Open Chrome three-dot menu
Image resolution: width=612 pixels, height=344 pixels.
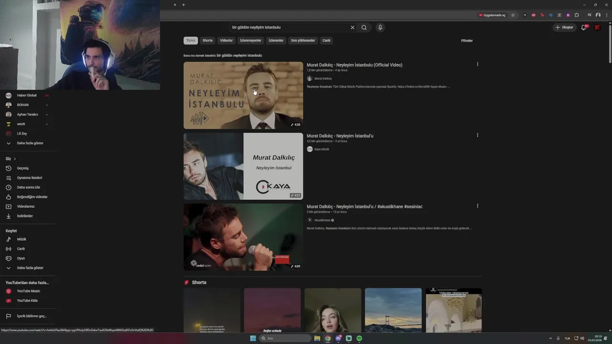606,15
